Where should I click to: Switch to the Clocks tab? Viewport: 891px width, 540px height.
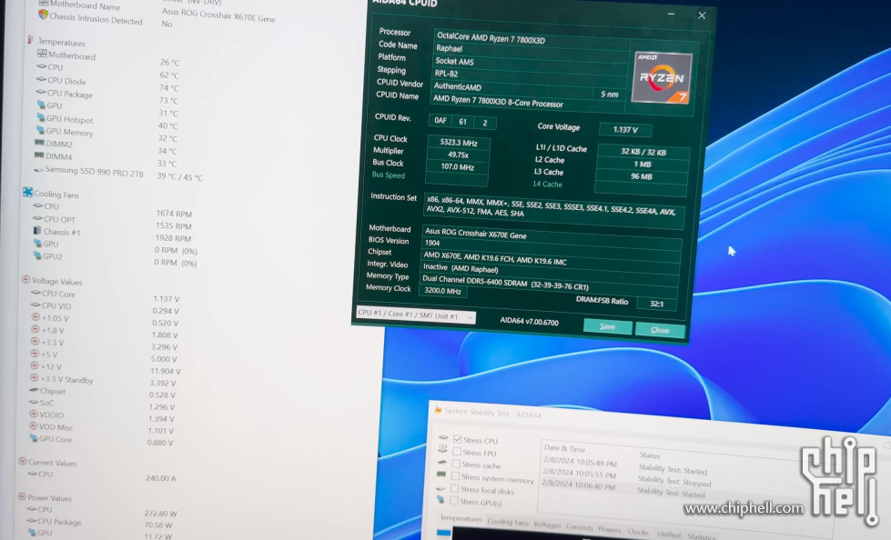(x=638, y=532)
